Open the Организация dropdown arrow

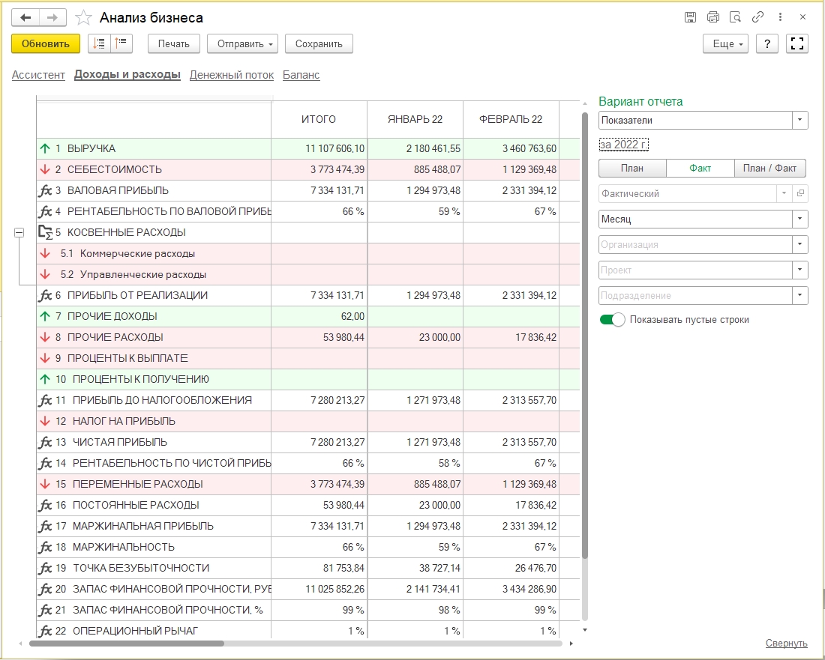[799, 244]
